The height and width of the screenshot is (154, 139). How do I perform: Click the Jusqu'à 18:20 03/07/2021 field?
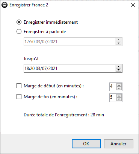pyautogui.click(x=73, y=69)
